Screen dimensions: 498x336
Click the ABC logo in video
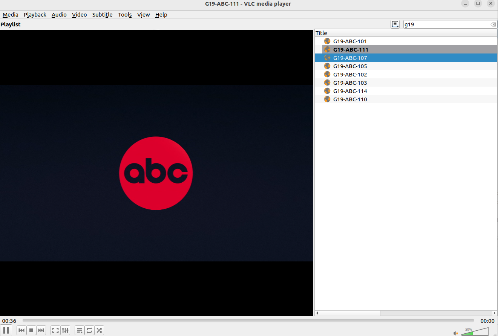[156, 173]
